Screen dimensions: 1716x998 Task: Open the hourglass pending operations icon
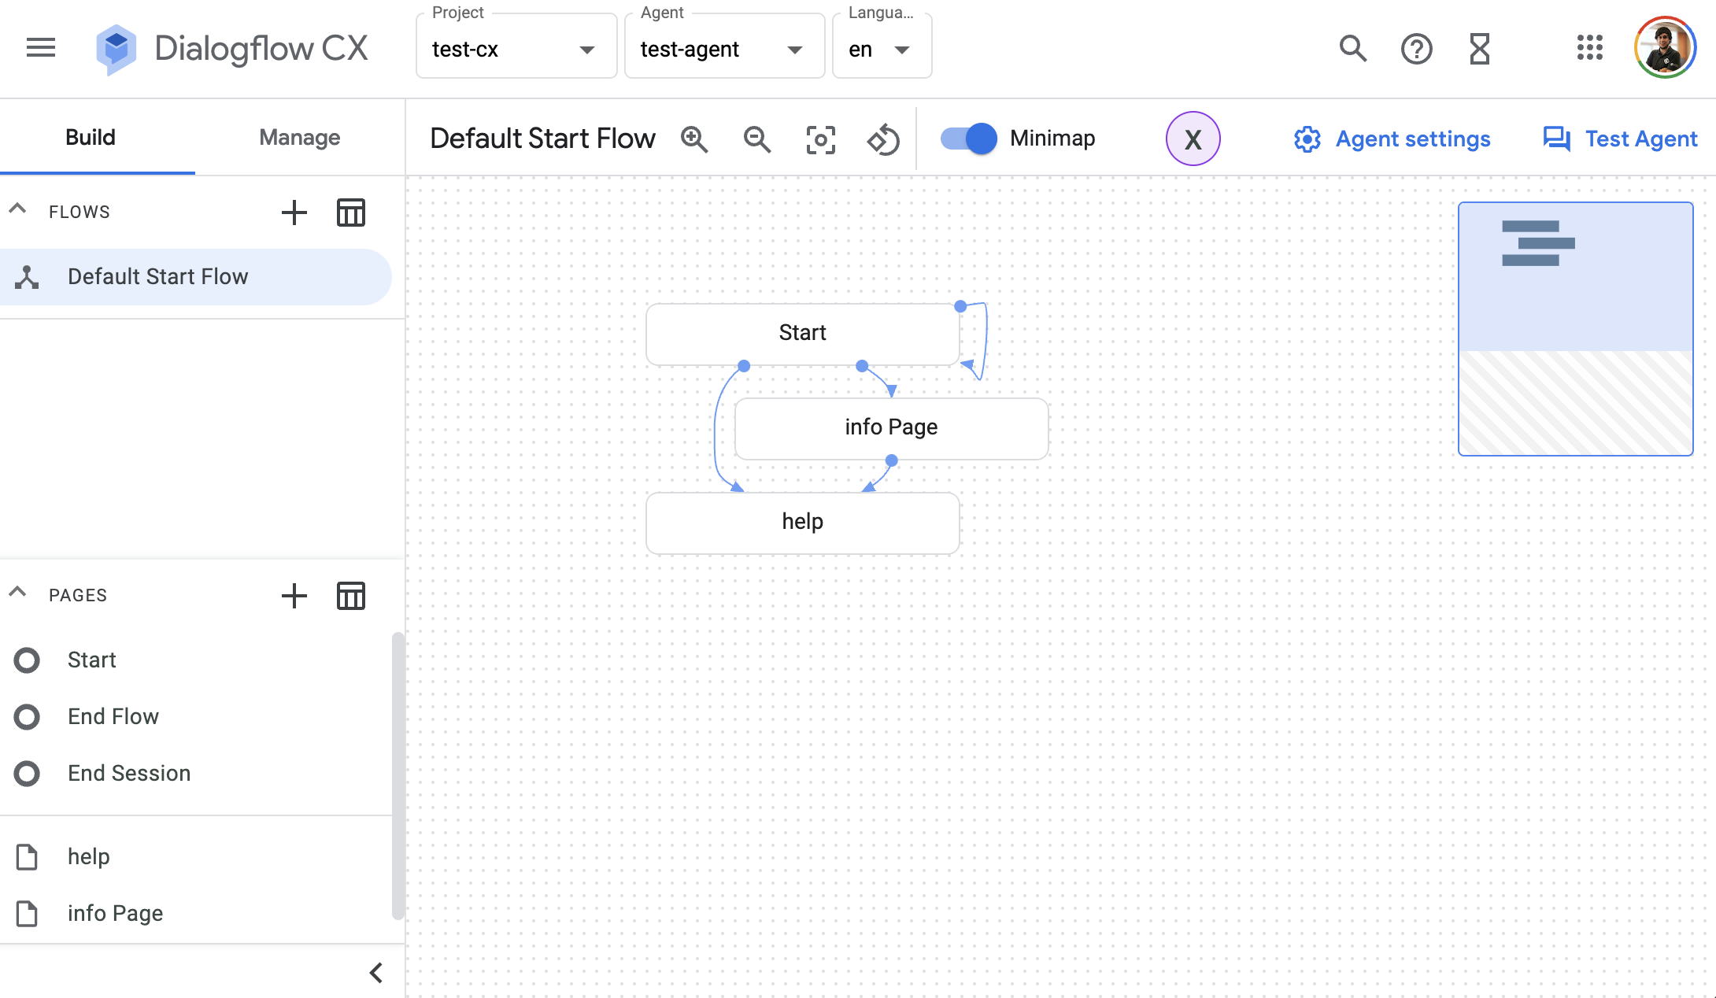1480,49
